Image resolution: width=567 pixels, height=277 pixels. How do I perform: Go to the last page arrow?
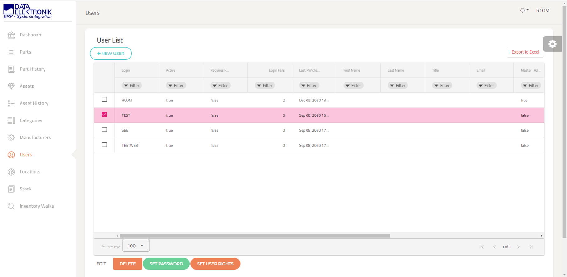point(531,247)
